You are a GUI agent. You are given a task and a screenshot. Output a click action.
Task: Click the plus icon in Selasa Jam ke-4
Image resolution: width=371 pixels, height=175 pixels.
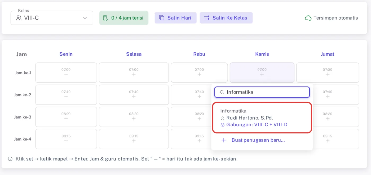coord(134,141)
